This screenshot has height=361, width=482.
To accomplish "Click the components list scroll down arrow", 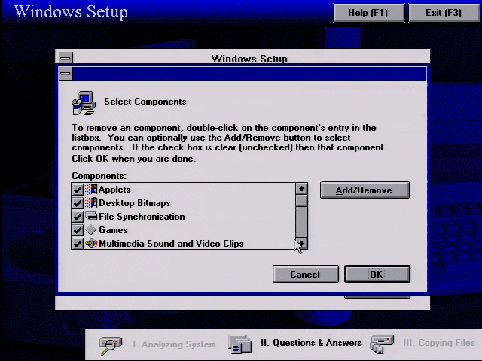I will coord(301,244).
